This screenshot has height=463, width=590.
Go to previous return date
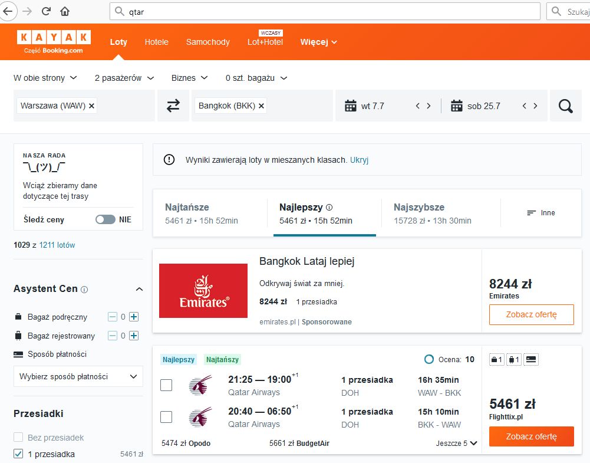(525, 106)
